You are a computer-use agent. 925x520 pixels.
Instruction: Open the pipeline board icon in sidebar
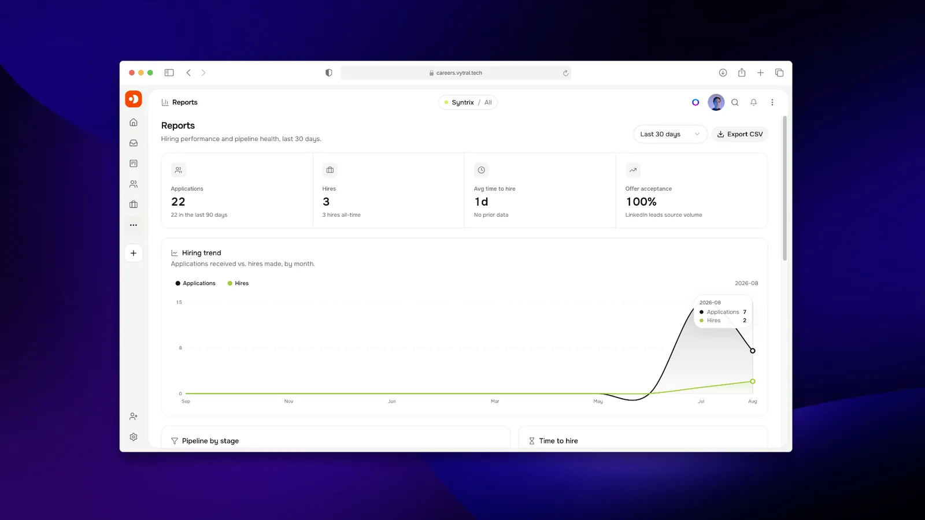pyautogui.click(x=134, y=164)
